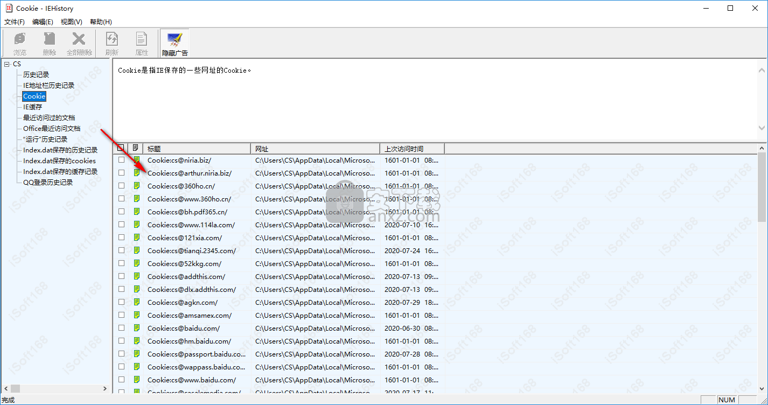Image resolution: width=768 pixels, height=405 pixels.
Task: Open the 帮助(H) menu
Action: [101, 22]
